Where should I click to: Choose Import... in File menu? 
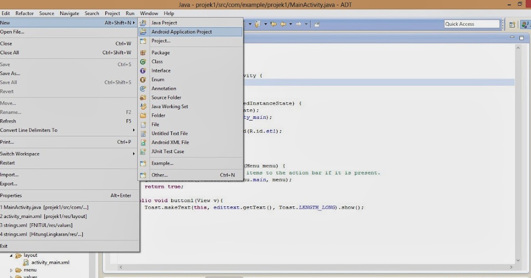tap(70, 175)
